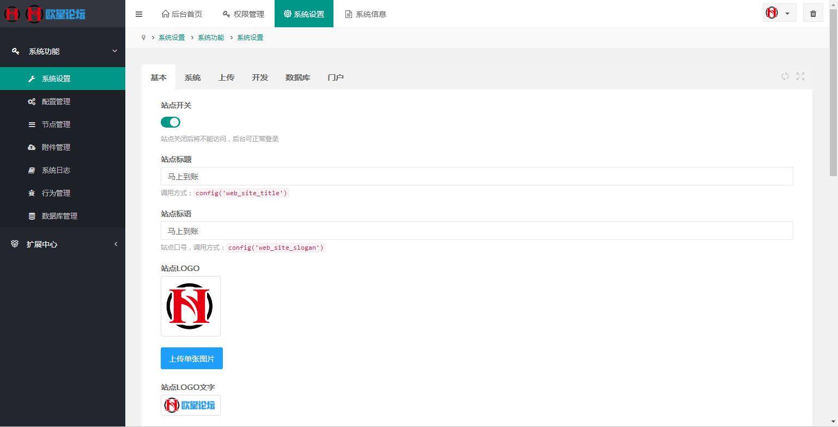Click the 上传单张图片 upload button
838x427 pixels.
pos(191,358)
